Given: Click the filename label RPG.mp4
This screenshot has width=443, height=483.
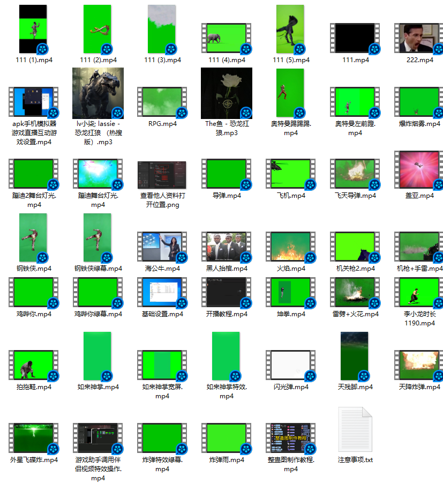Looking at the screenshot, I should coord(162,124).
